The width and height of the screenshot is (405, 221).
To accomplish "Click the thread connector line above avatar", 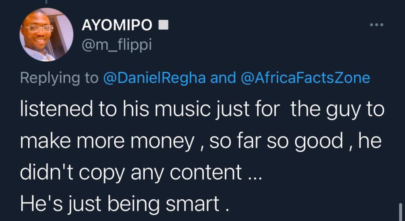I will click(46, 2).
